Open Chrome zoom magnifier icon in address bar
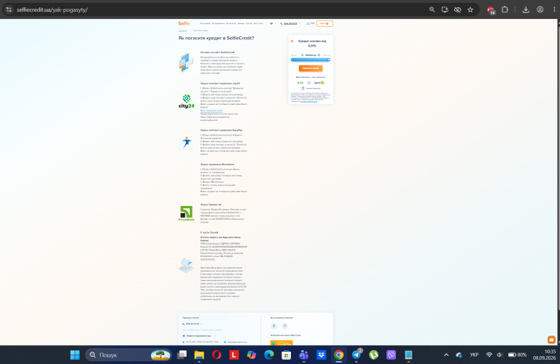Viewport: 560px width, 364px height. coord(432,9)
